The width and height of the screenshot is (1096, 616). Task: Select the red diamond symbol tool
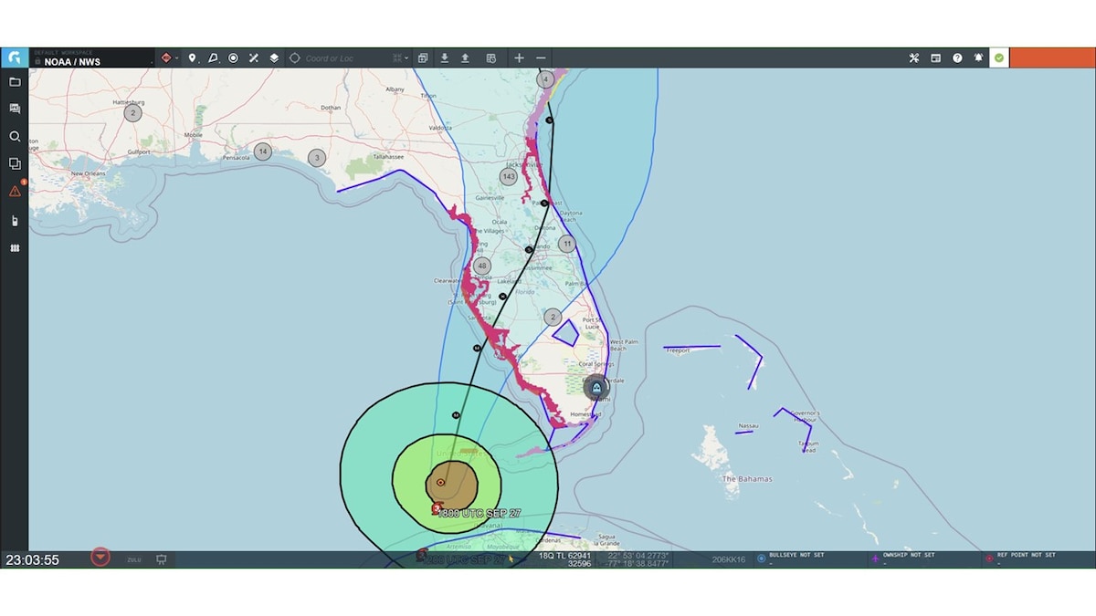click(165, 57)
